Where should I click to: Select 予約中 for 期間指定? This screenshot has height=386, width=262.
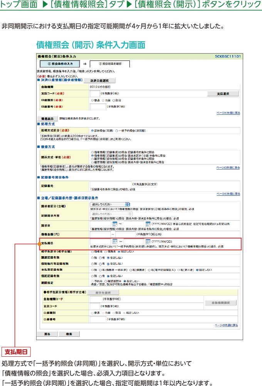92,281
